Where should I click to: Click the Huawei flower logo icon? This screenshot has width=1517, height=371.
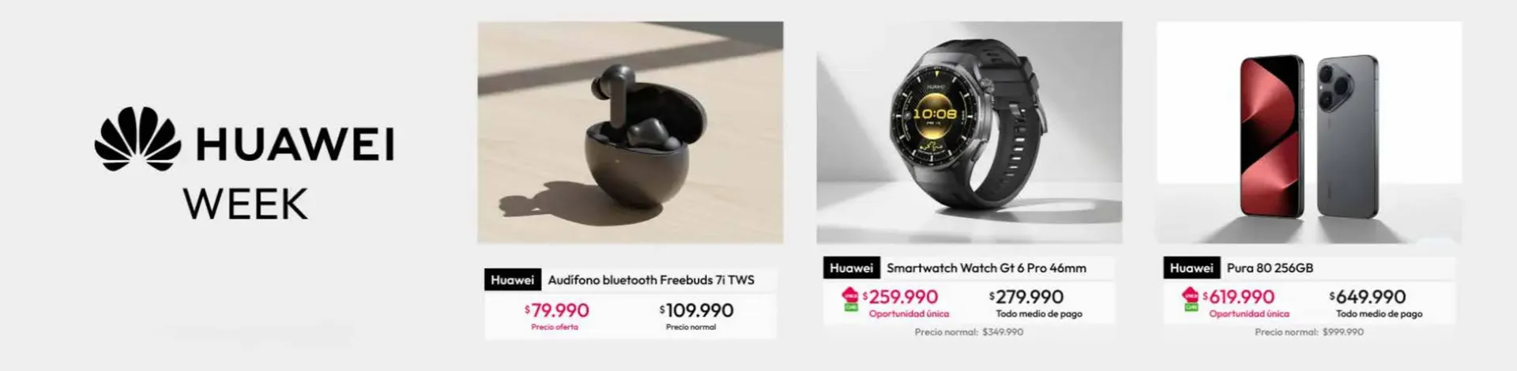pyautogui.click(x=137, y=139)
